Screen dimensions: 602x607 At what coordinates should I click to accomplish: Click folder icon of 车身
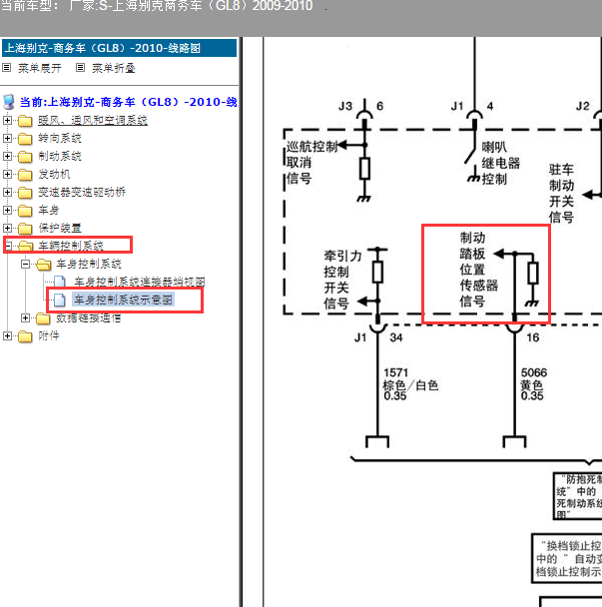pyautogui.click(x=25, y=211)
